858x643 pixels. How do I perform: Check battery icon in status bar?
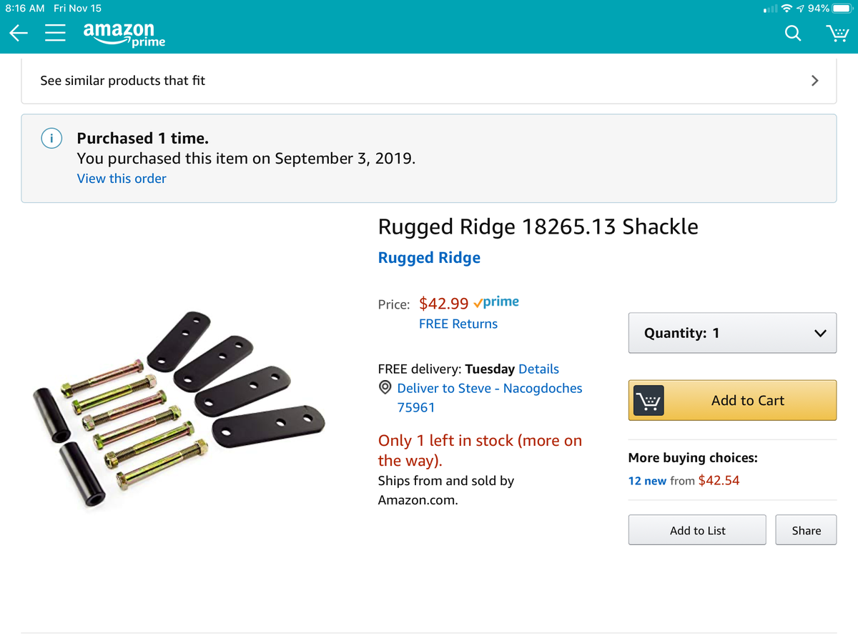tap(843, 9)
